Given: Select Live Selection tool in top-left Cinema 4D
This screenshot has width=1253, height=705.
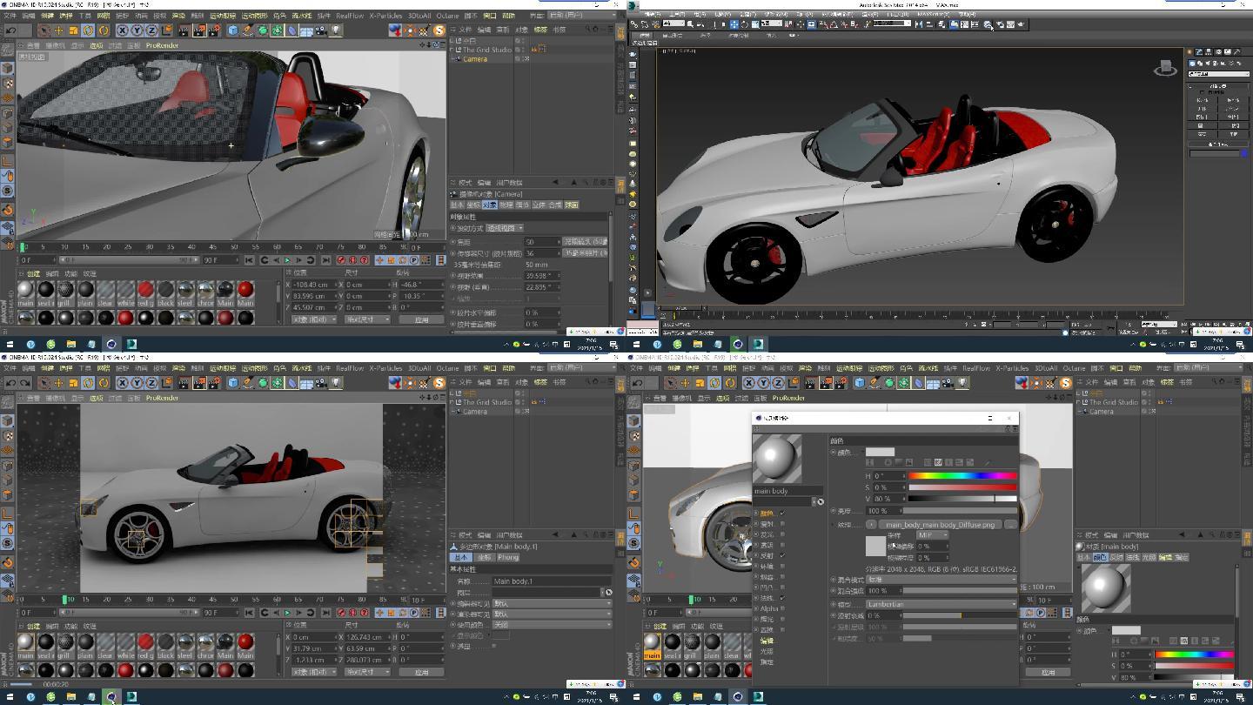Looking at the screenshot, I should pyautogui.click(x=45, y=30).
